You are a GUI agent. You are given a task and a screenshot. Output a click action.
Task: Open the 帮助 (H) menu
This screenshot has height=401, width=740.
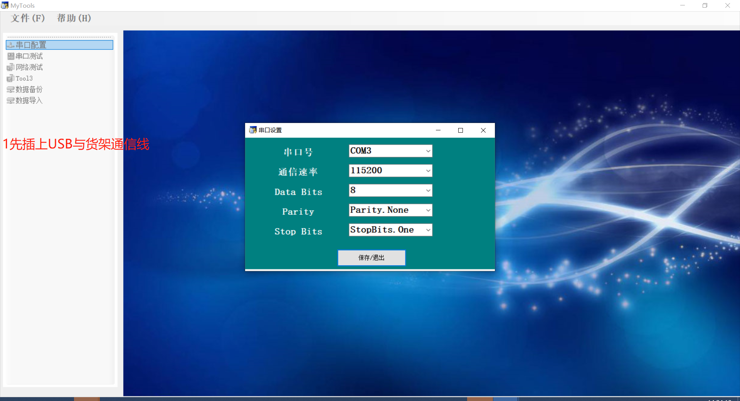tap(74, 18)
